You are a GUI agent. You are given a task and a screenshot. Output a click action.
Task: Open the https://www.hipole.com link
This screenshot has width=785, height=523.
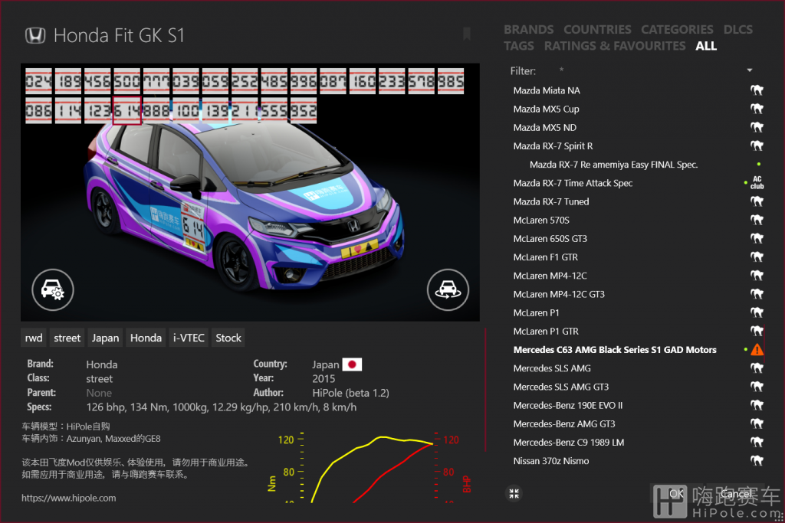pos(68,498)
